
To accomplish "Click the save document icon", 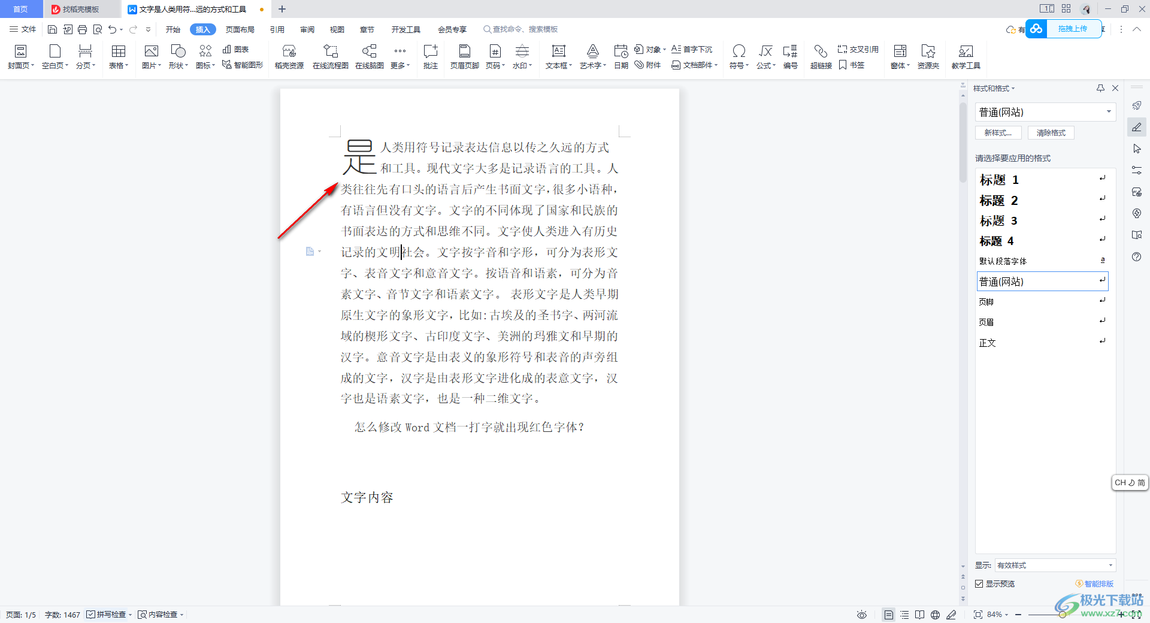I will point(52,29).
